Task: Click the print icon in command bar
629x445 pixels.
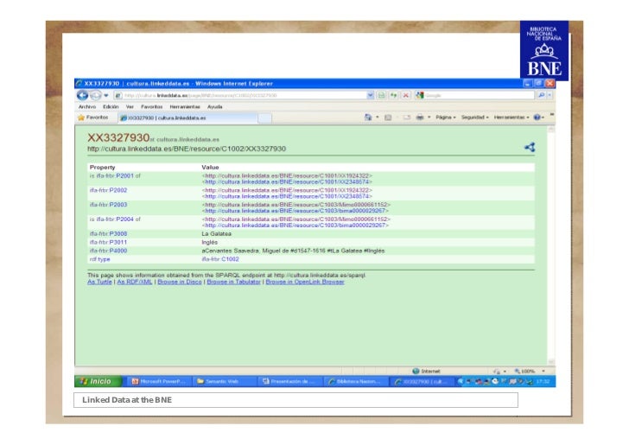Action: [418, 117]
